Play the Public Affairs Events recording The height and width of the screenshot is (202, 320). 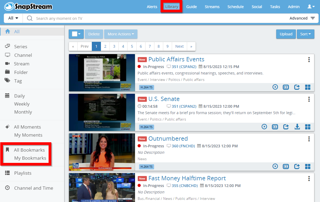point(275,87)
